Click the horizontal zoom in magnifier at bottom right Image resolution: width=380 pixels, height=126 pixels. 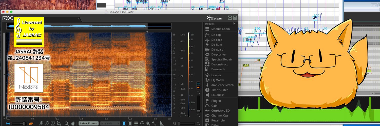pyautogui.click(x=198, y=123)
